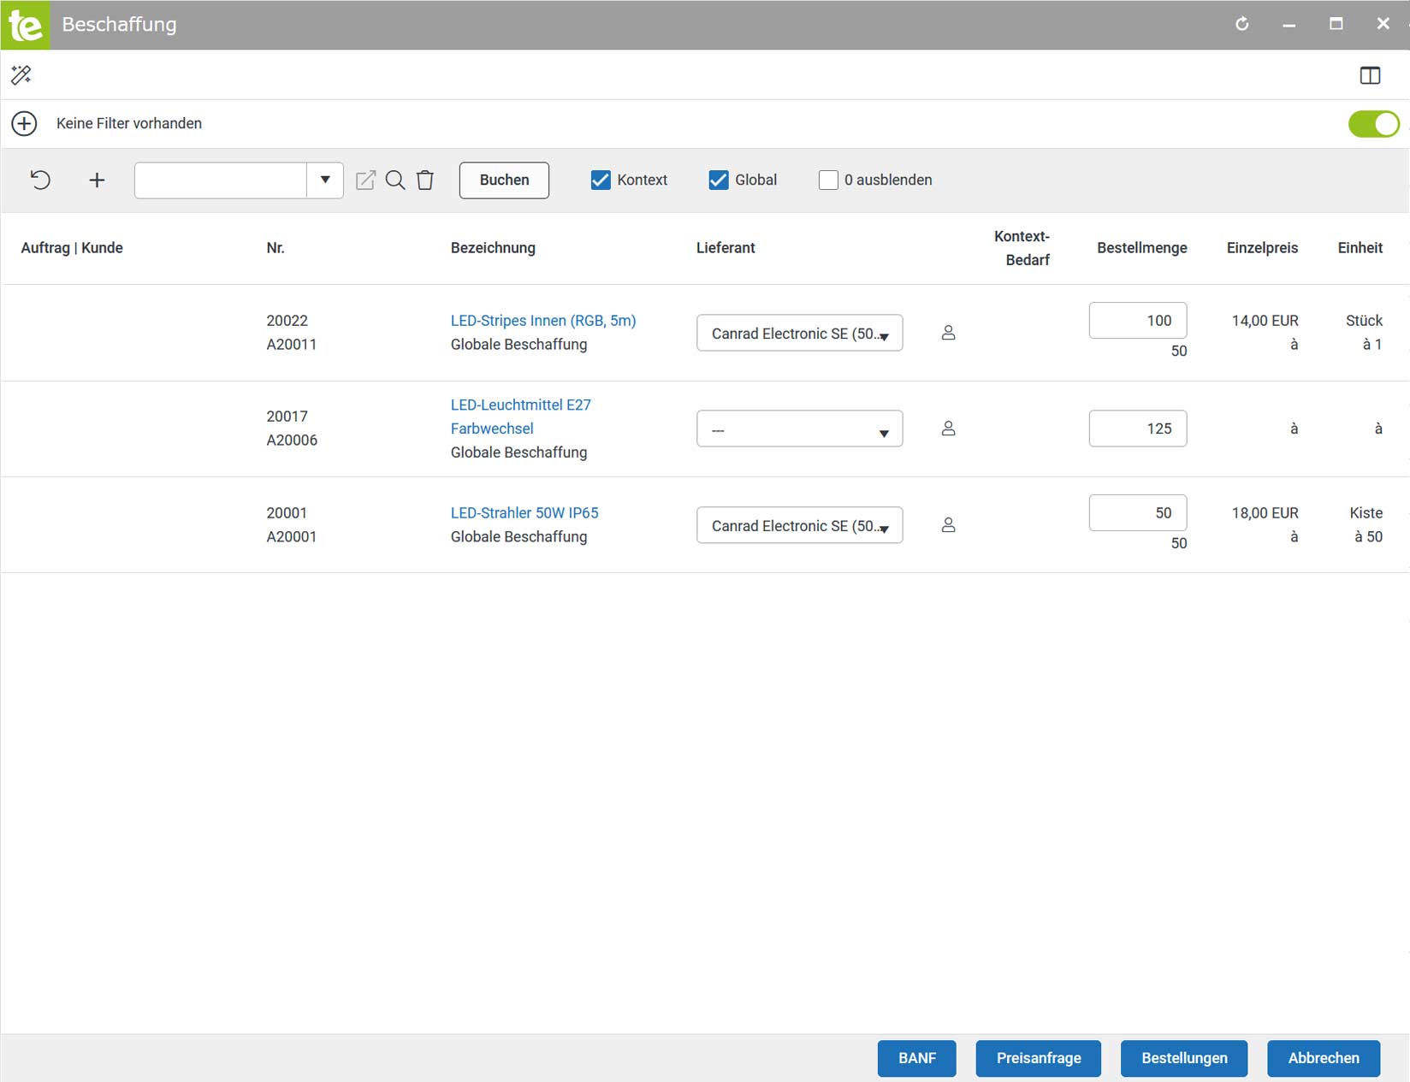Viewport: 1410px width, 1082px height.
Task: Click the Bestellungen button
Action: [x=1184, y=1058]
